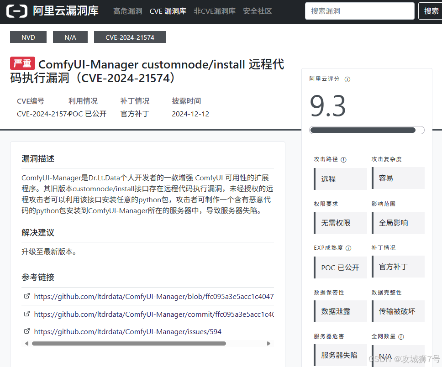This screenshot has height=367, width=442.
Task: Open the ComfyUI-Manager commit reference link
Action: (x=154, y=315)
